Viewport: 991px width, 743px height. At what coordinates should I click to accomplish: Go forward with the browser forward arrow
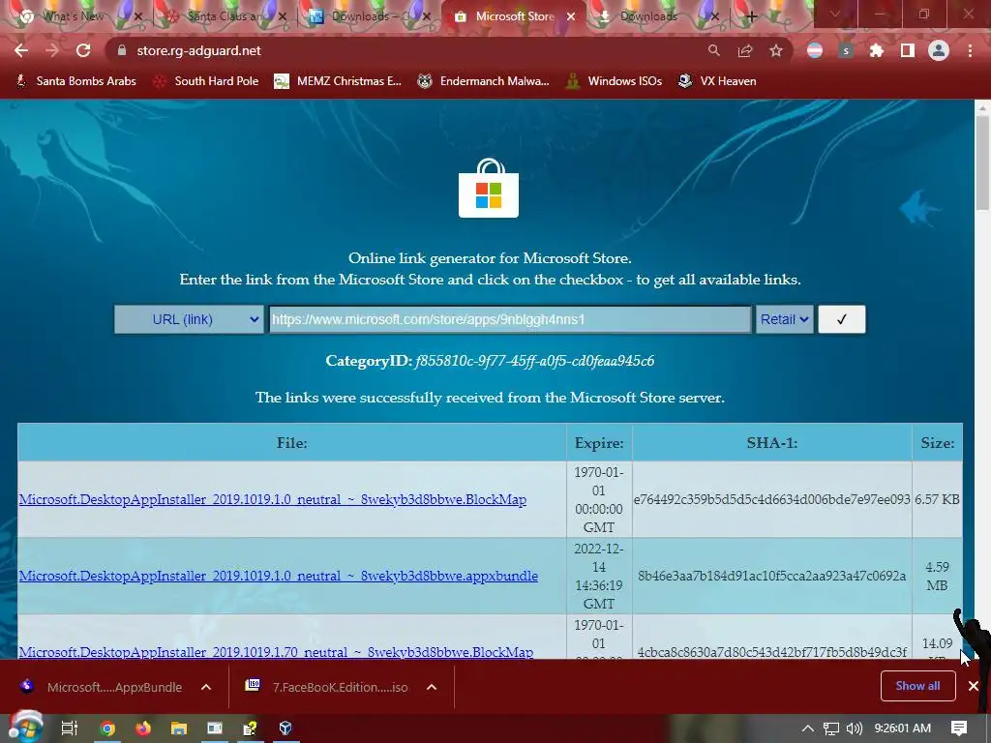52,50
